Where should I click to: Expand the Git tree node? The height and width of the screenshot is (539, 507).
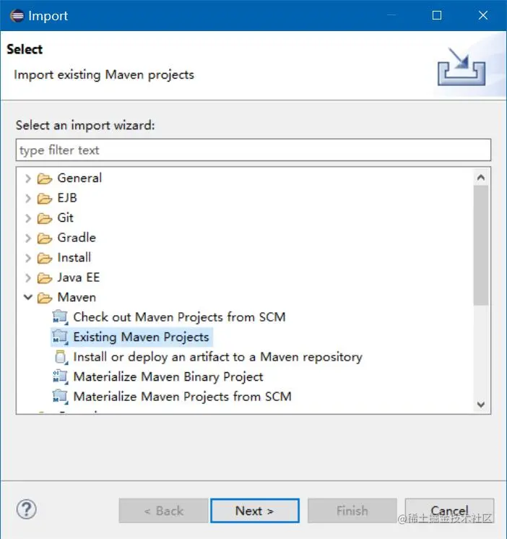click(x=28, y=218)
